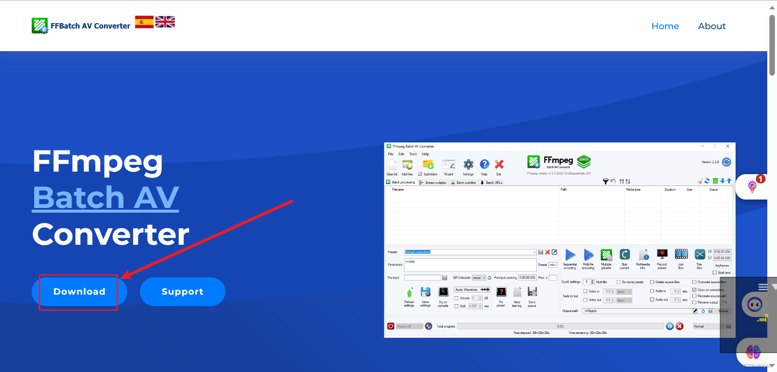Click the blue pause button beside progress bar
Screen dimensions: 777x372
[x=670, y=326]
